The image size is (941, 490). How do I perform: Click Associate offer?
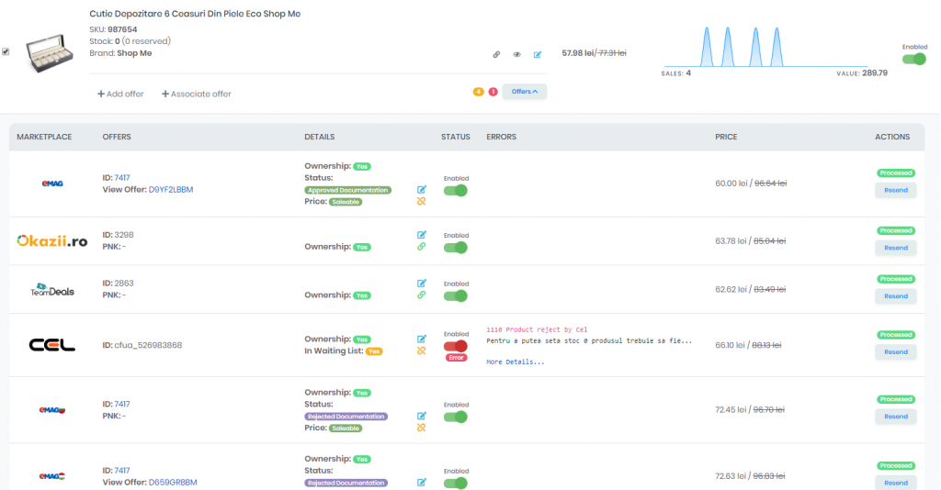coord(197,94)
